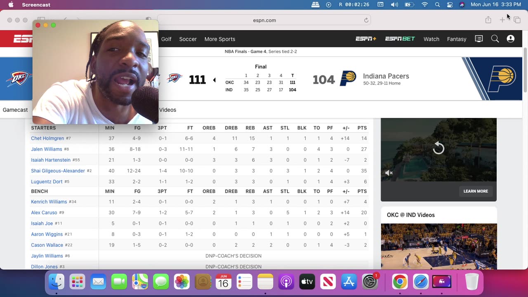Open the Safari share button
528x297 pixels.
[488, 20]
